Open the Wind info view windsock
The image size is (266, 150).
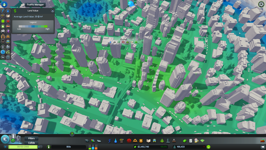[x=8, y=26]
